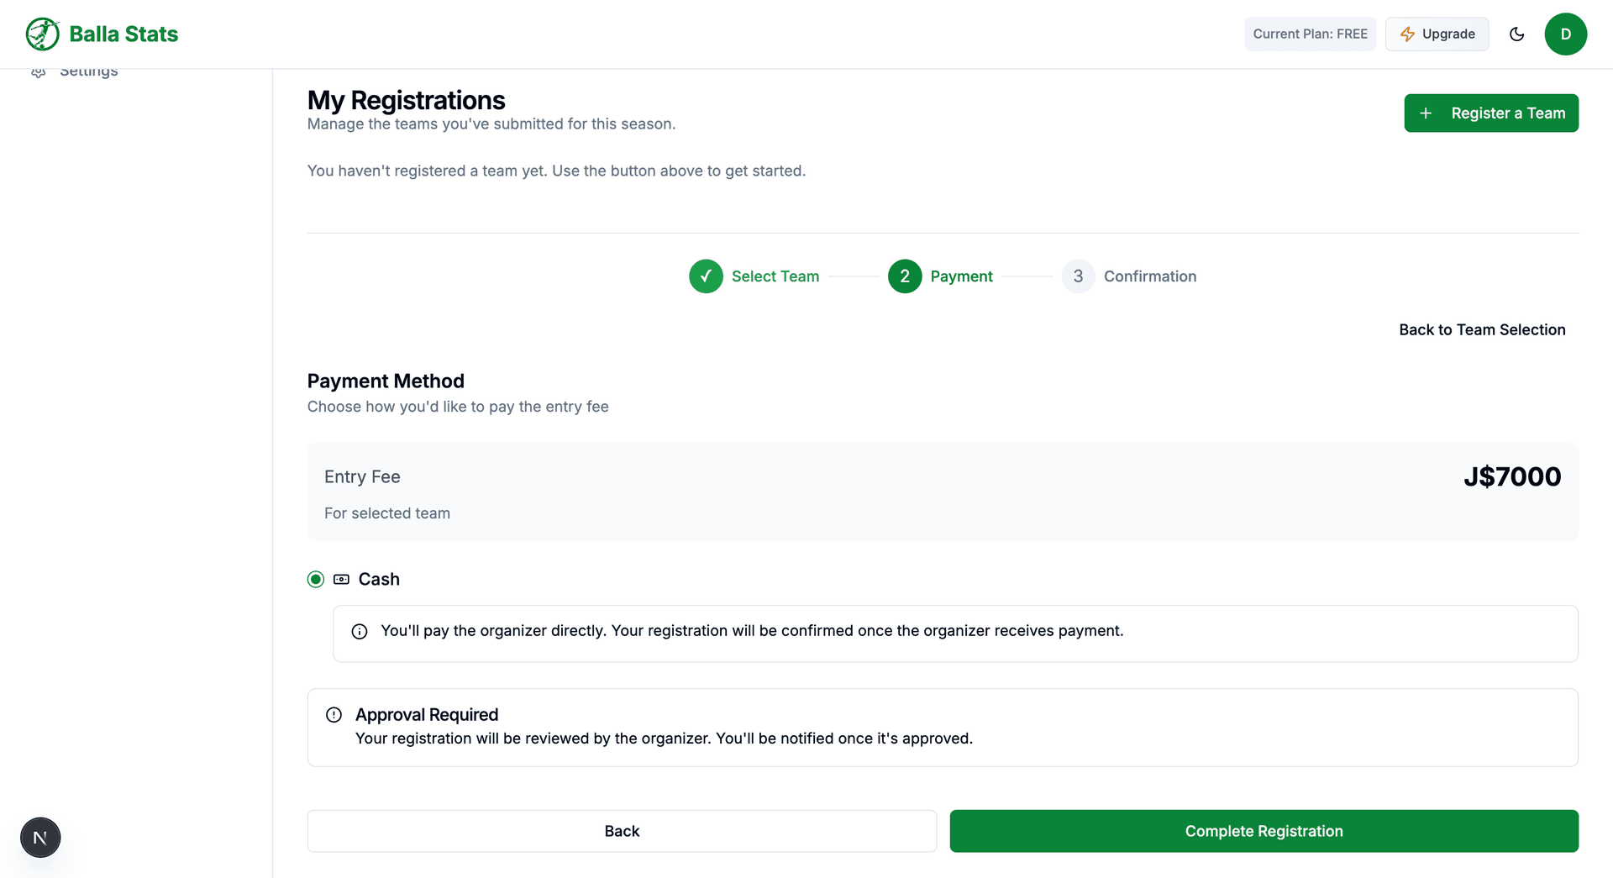
Task: Click the info icon in the cash notice
Action: coord(360,631)
